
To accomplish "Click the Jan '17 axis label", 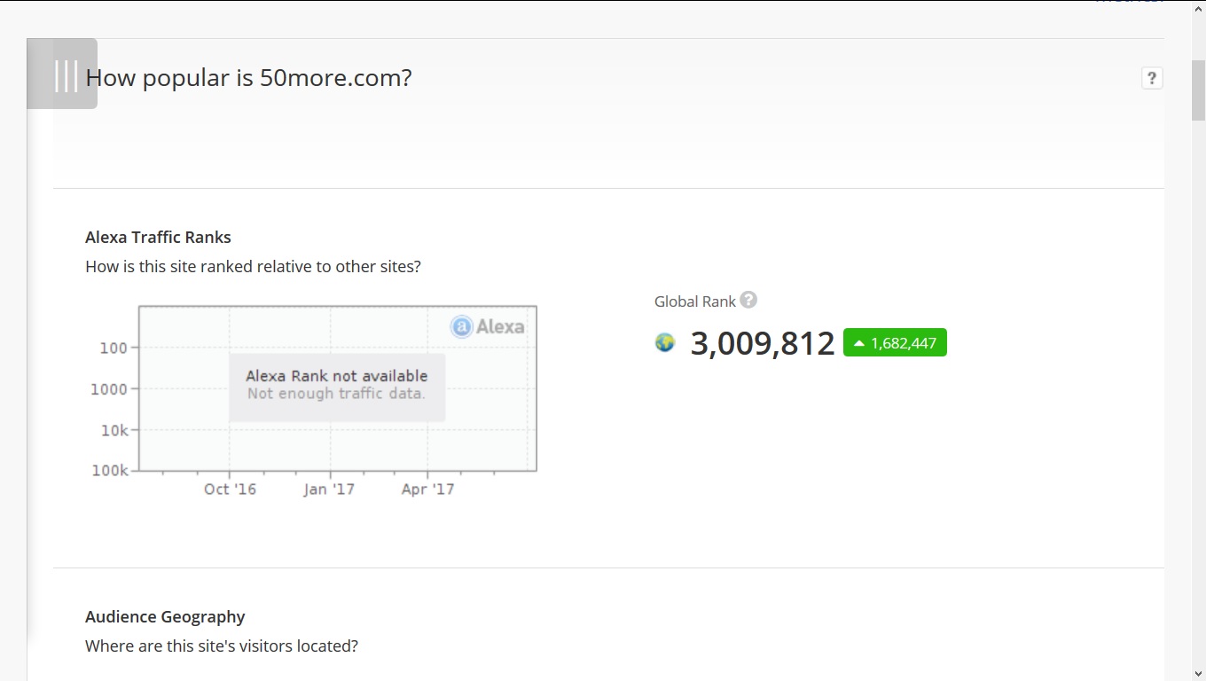I will (329, 489).
